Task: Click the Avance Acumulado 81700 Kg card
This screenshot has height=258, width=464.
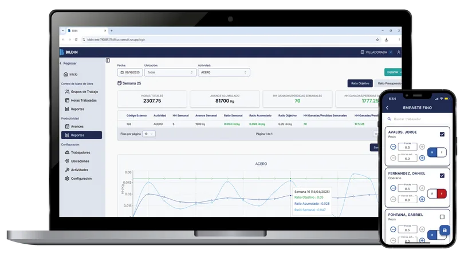Action: (x=225, y=99)
